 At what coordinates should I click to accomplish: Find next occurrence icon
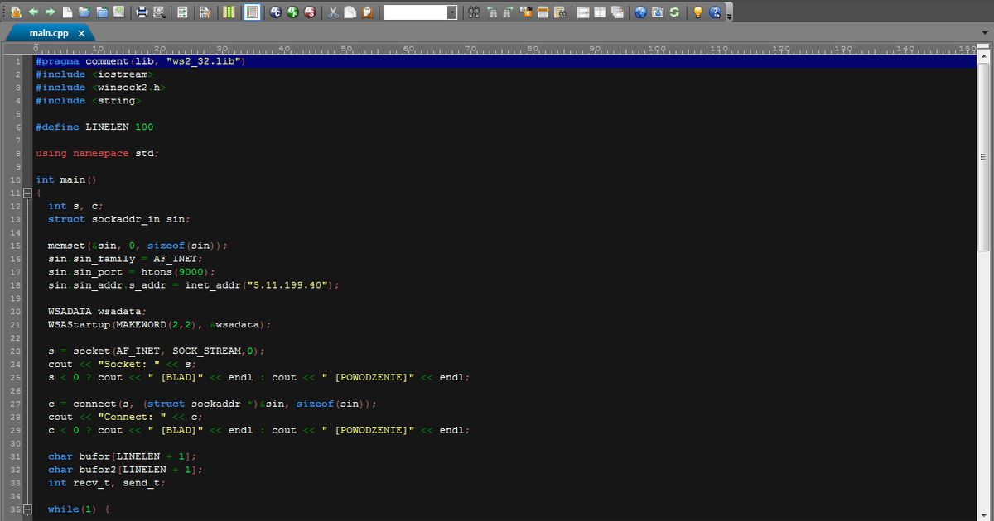pos(509,12)
